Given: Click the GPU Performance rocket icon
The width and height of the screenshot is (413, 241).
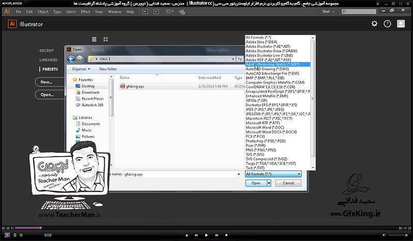Looking at the screenshot, I should (x=182, y=12).
